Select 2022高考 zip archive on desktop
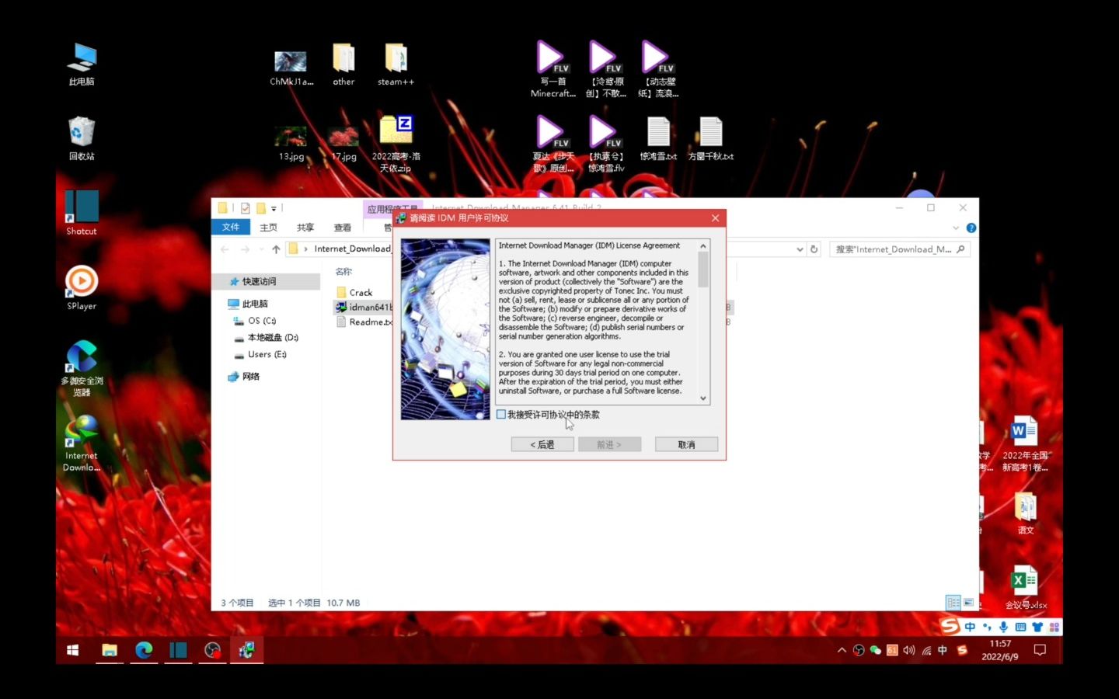This screenshot has height=699, width=1119. 396,144
